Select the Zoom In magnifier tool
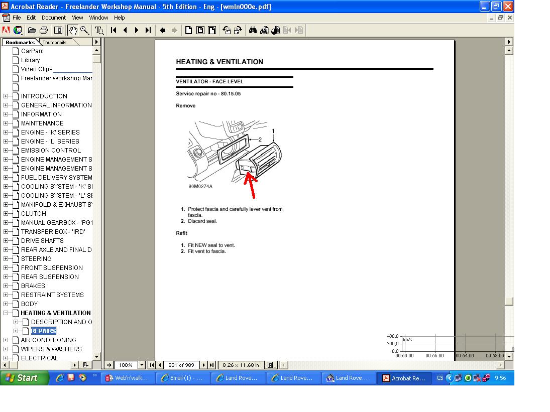 coord(84,30)
